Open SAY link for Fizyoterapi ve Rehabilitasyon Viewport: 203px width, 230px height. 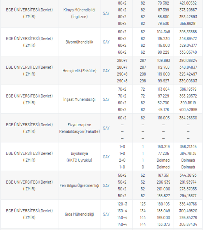point(106,128)
